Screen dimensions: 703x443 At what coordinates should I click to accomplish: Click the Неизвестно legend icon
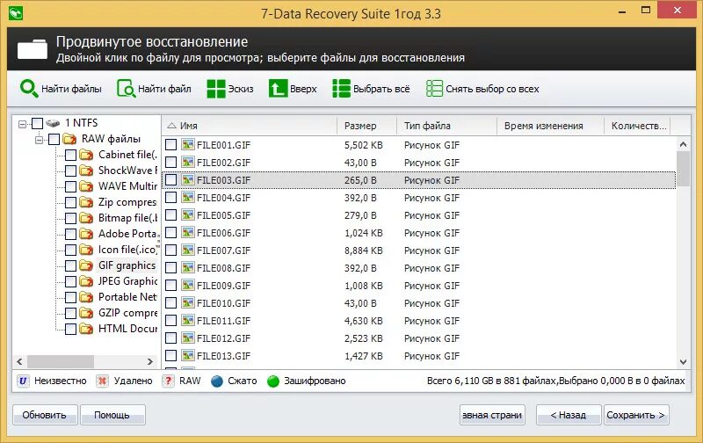pos(24,381)
